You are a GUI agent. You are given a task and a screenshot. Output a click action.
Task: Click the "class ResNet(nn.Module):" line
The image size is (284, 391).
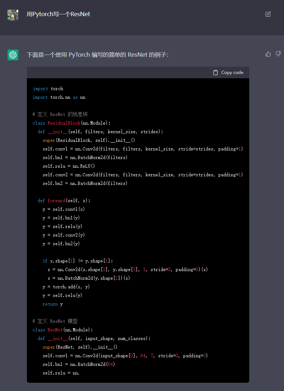pos(62,330)
